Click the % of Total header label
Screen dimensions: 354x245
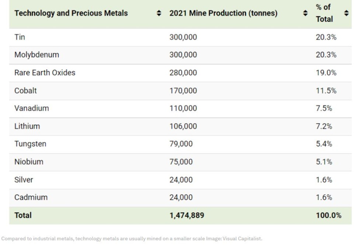(324, 14)
